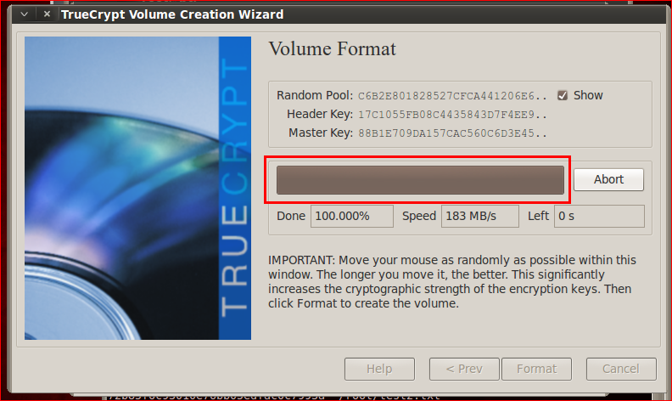Click the Volume Format heading

(332, 49)
